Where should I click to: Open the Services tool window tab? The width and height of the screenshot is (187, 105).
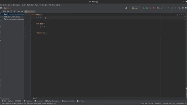click(80, 101)
